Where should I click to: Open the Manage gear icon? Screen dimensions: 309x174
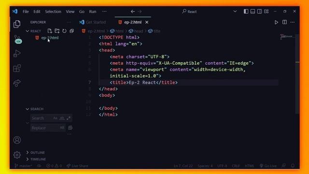(x=17, y=155)
